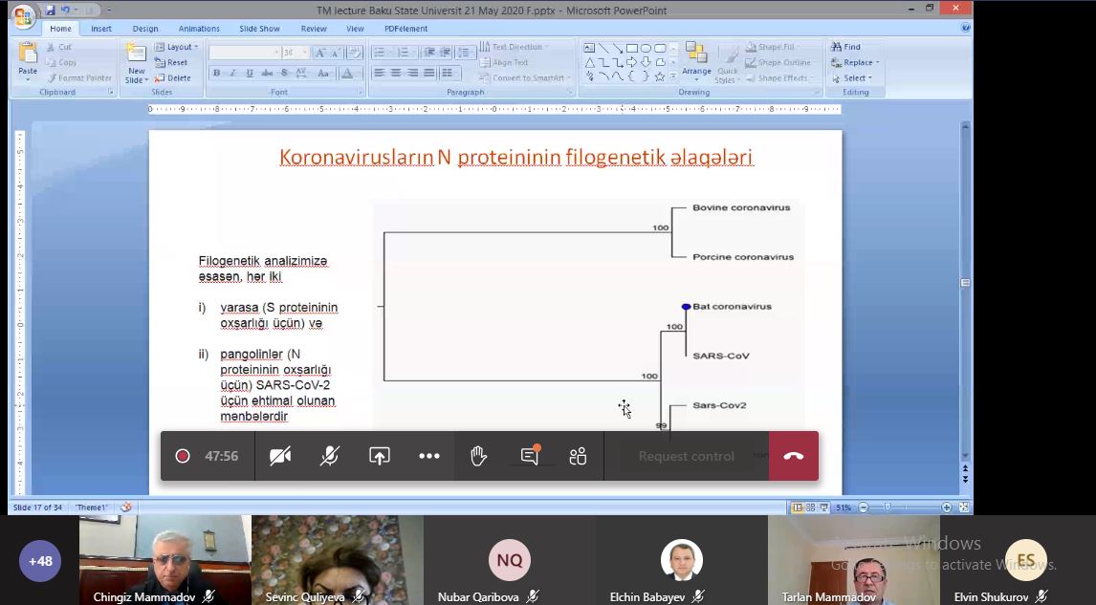This screenshot has height=605, width=1096.
Task: Hang up the call
Action: pyautogui.click(x=793, y=456)
